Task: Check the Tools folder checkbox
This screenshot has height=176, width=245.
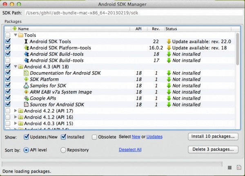Action: pos(8,35)
